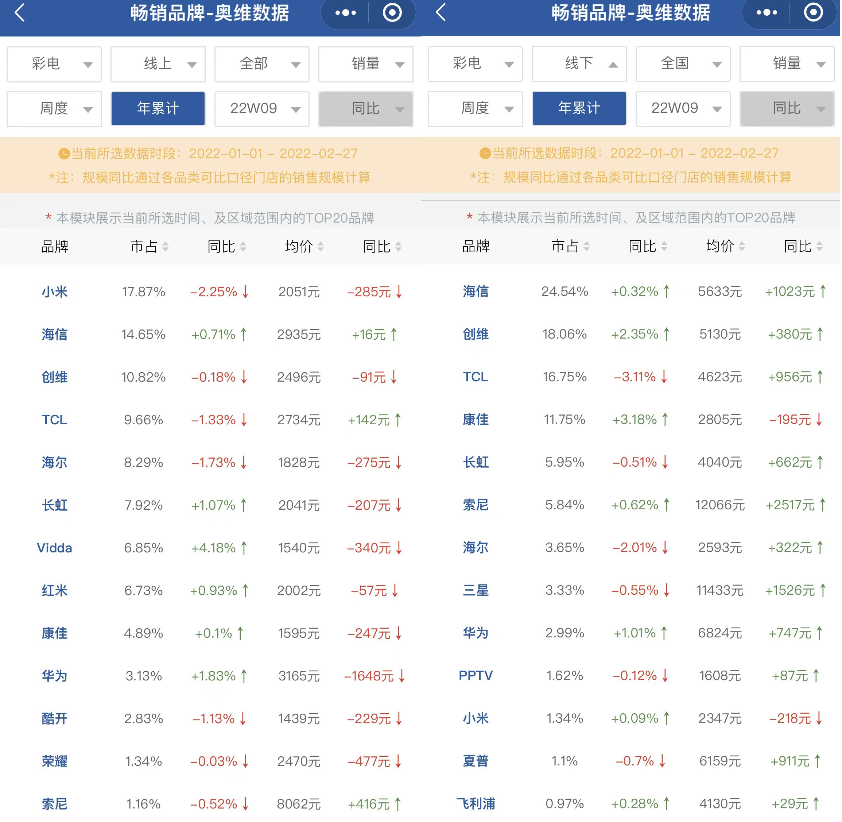Open right panel greyed 同比 dropdown
842x822 pixels.
click(x=788, y=109)
